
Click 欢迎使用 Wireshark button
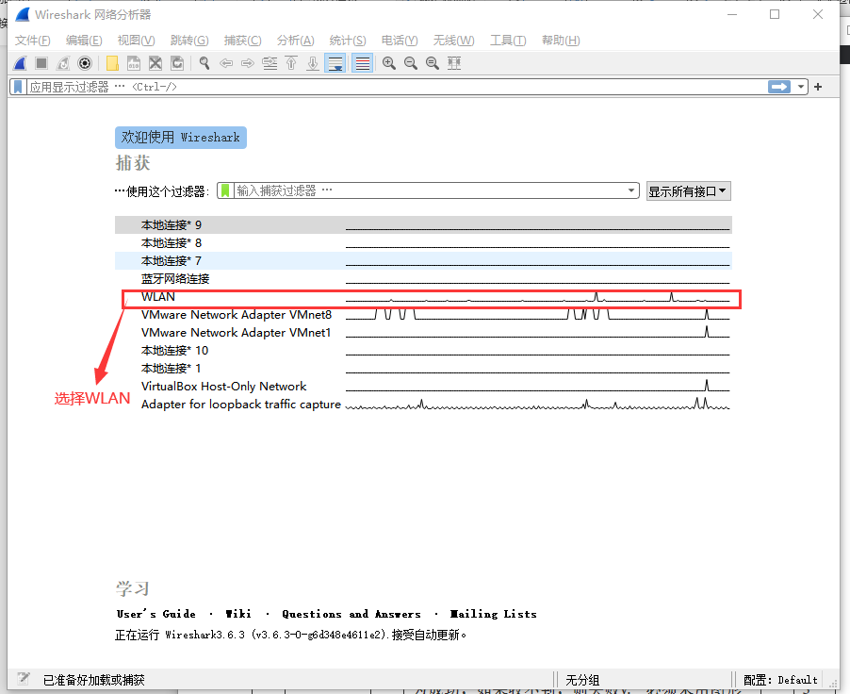point(181,138)
